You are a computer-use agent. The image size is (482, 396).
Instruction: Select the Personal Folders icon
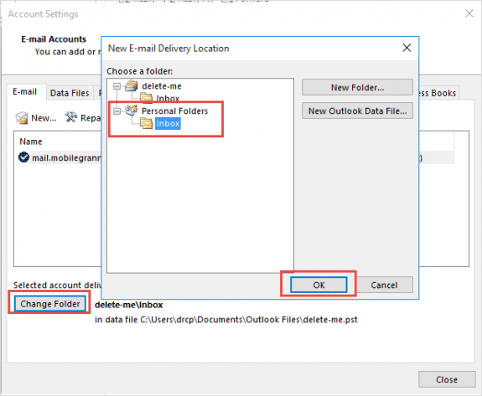coord(132,111)
